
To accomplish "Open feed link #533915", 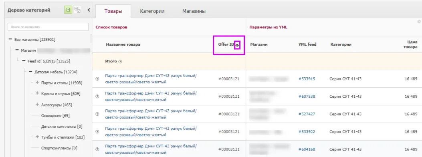I will (x=307, y=79).
